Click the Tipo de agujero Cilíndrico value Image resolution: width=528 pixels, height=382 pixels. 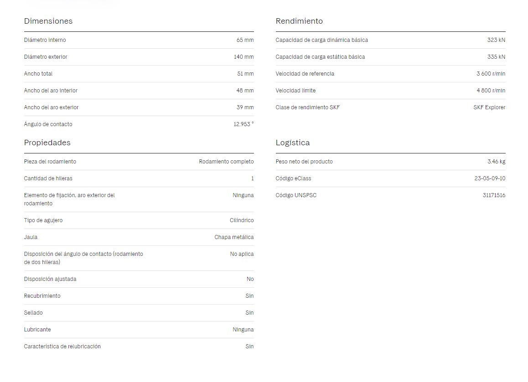(x=242, y=220)
